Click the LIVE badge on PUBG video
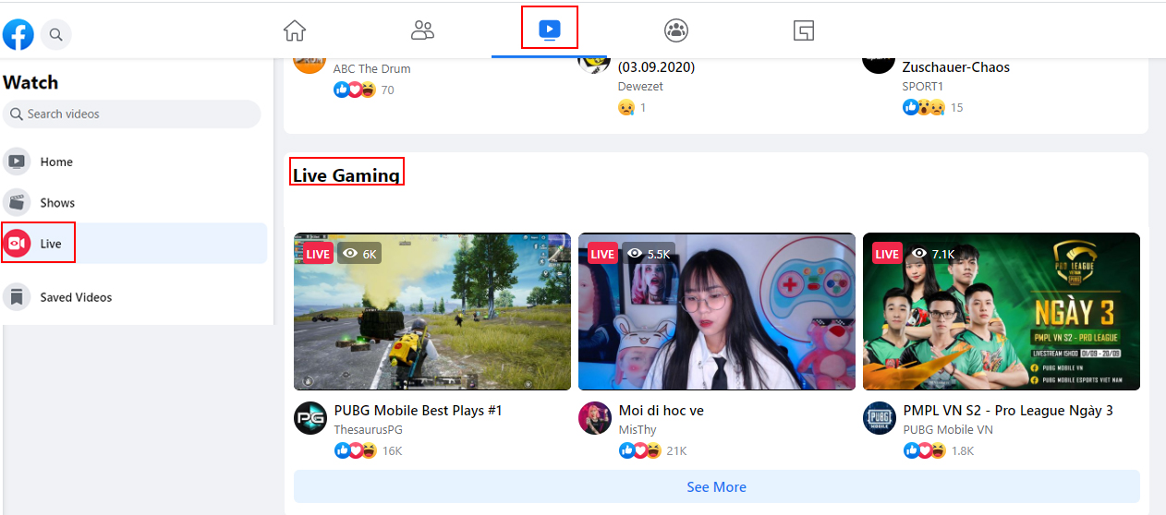 pyautogui.click(x=318, y=254)
